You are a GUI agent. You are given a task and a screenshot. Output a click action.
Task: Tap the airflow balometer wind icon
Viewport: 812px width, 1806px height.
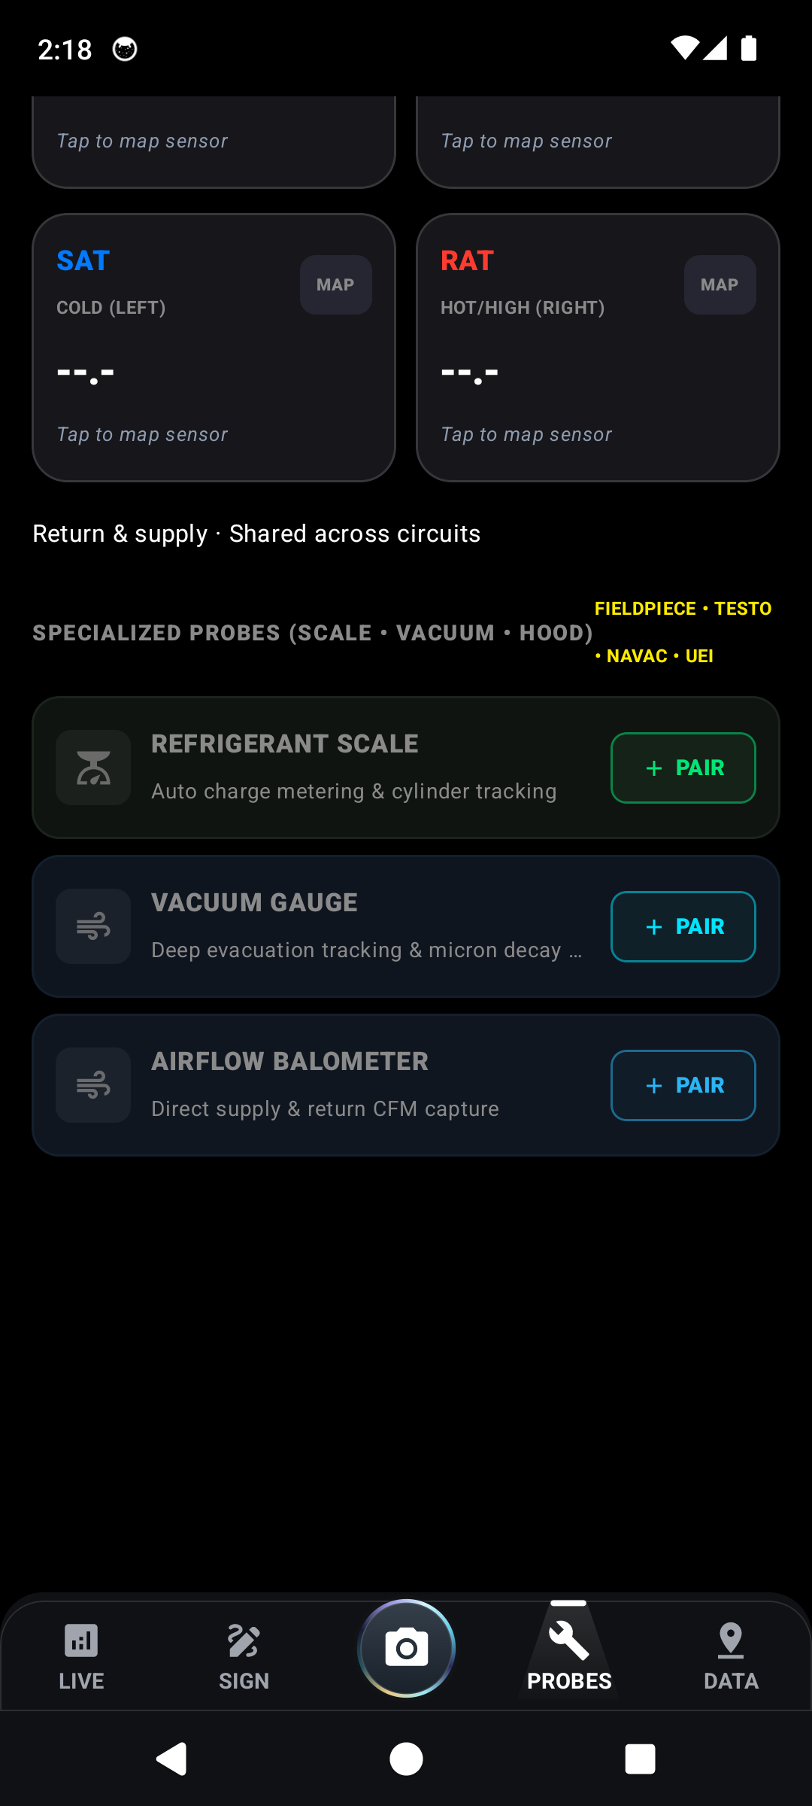pos(93,1085)
